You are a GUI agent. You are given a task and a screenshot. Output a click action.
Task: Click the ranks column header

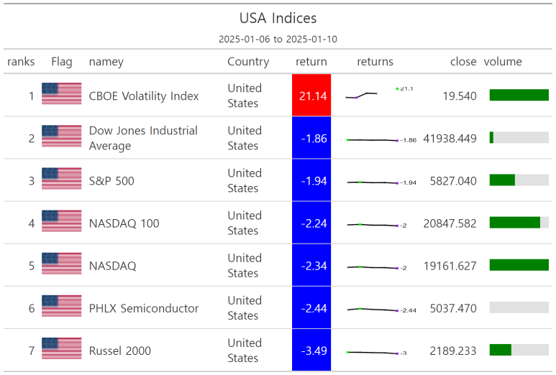point(21,62)
